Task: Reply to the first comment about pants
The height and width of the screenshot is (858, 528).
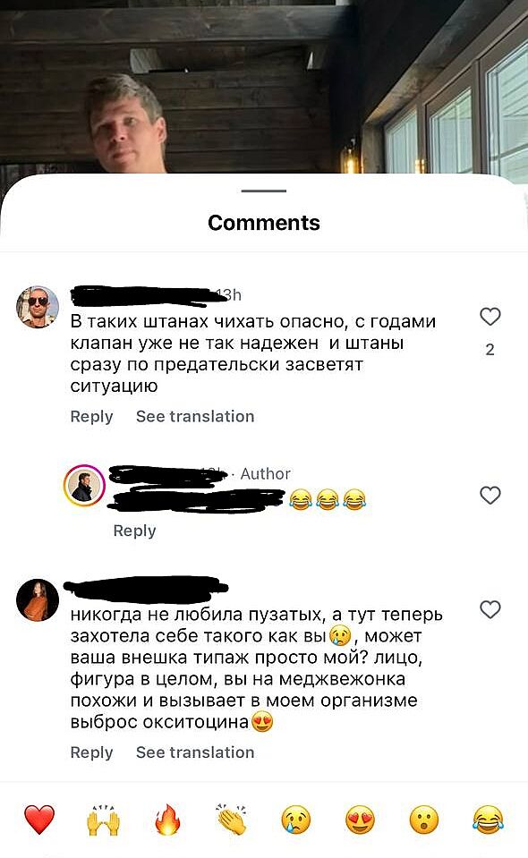Action: pyautogui.click(x=91, y=416)
